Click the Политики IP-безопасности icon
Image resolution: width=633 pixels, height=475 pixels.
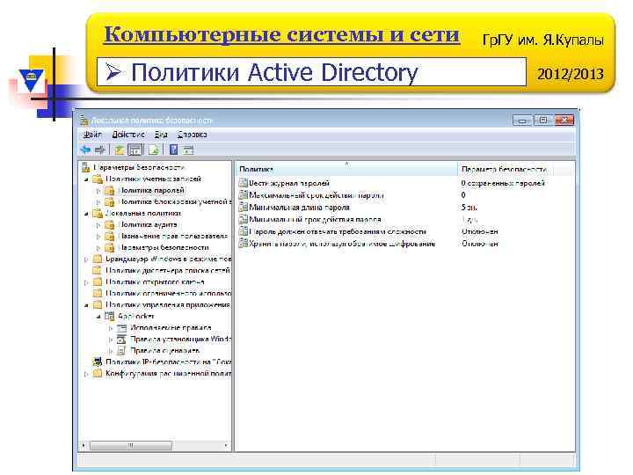click(98, 362)
